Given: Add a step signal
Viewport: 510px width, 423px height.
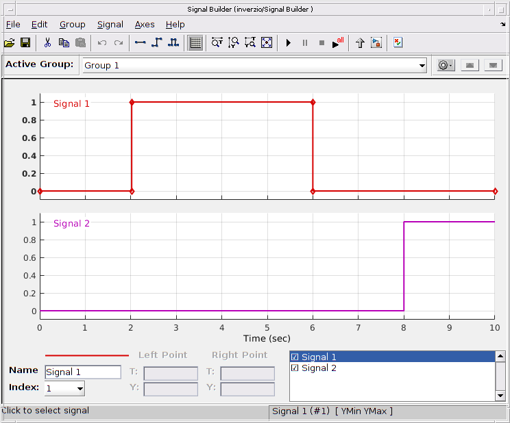Looking at the screenshot, I should tap(157, 43).
